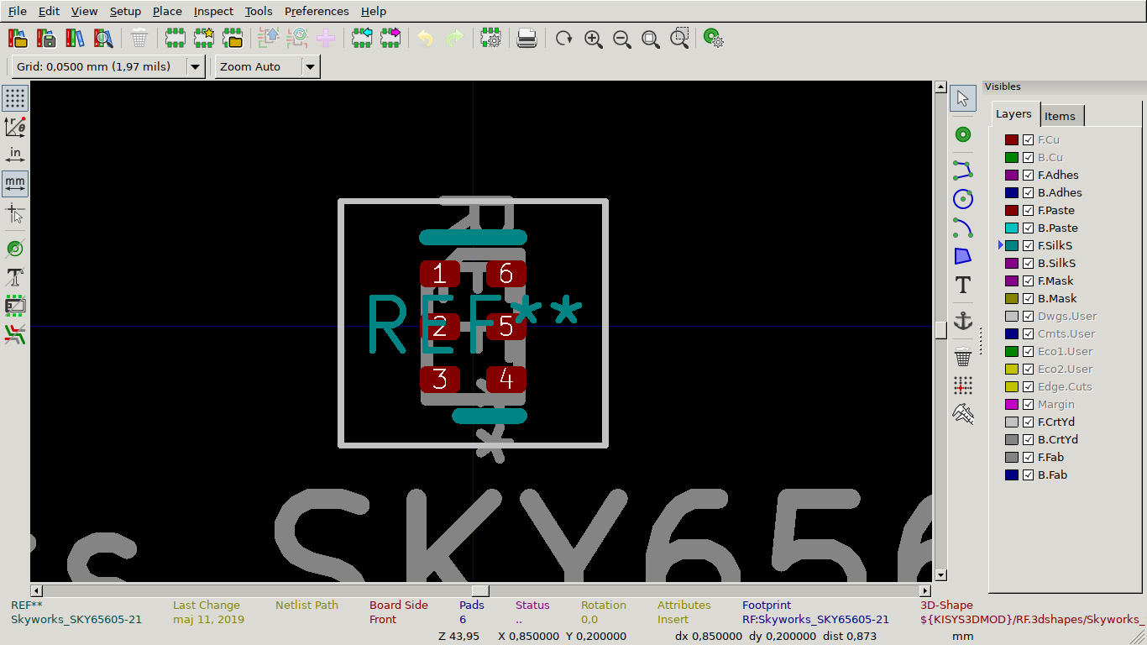Open the Edit menu
Viewport: 1147px width, 645px height.
[x=49, y=11]
